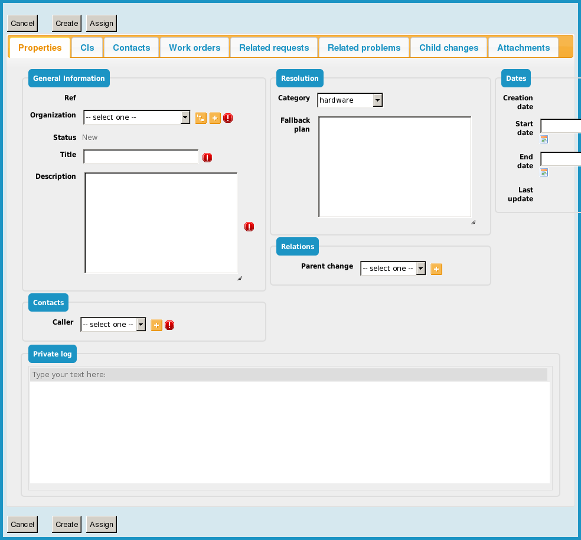
Task: Open the Category dropdown showing hardware
Action: click(350, 100)
